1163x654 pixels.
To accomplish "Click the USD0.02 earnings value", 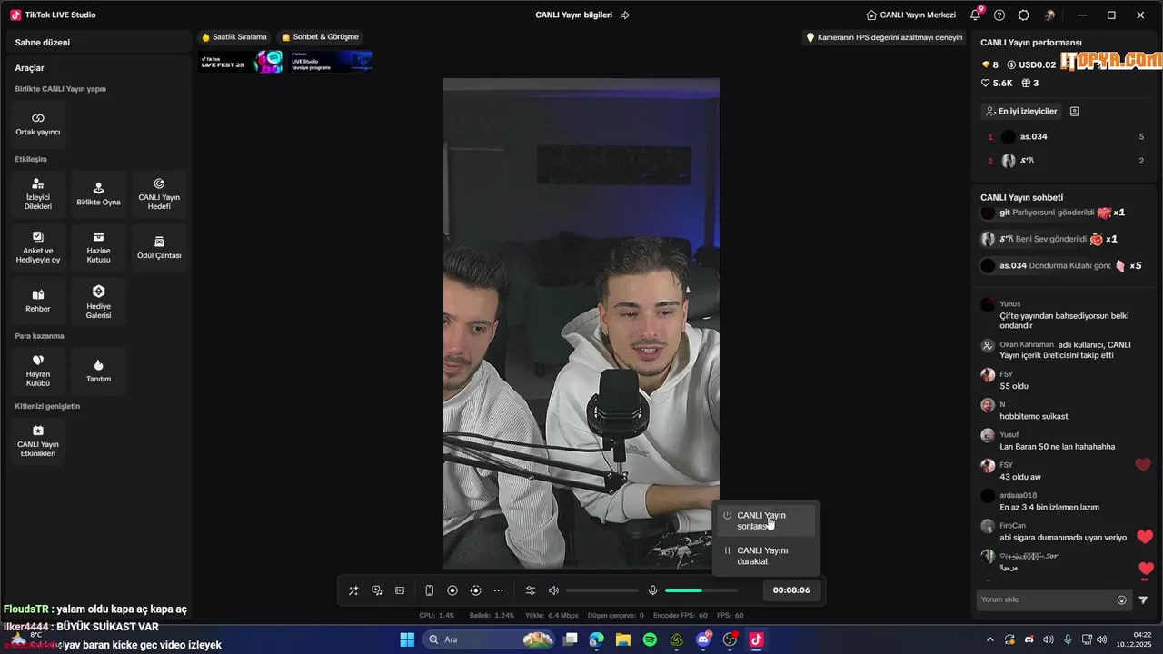I will click(x=1032, y=64).
